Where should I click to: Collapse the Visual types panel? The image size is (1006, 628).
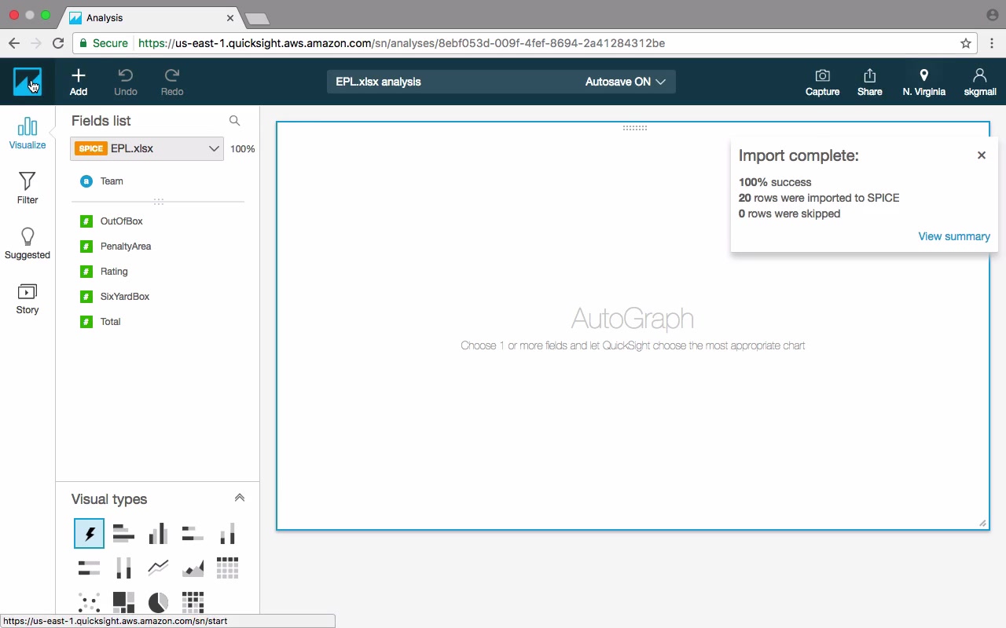click(x=240, y=498)
